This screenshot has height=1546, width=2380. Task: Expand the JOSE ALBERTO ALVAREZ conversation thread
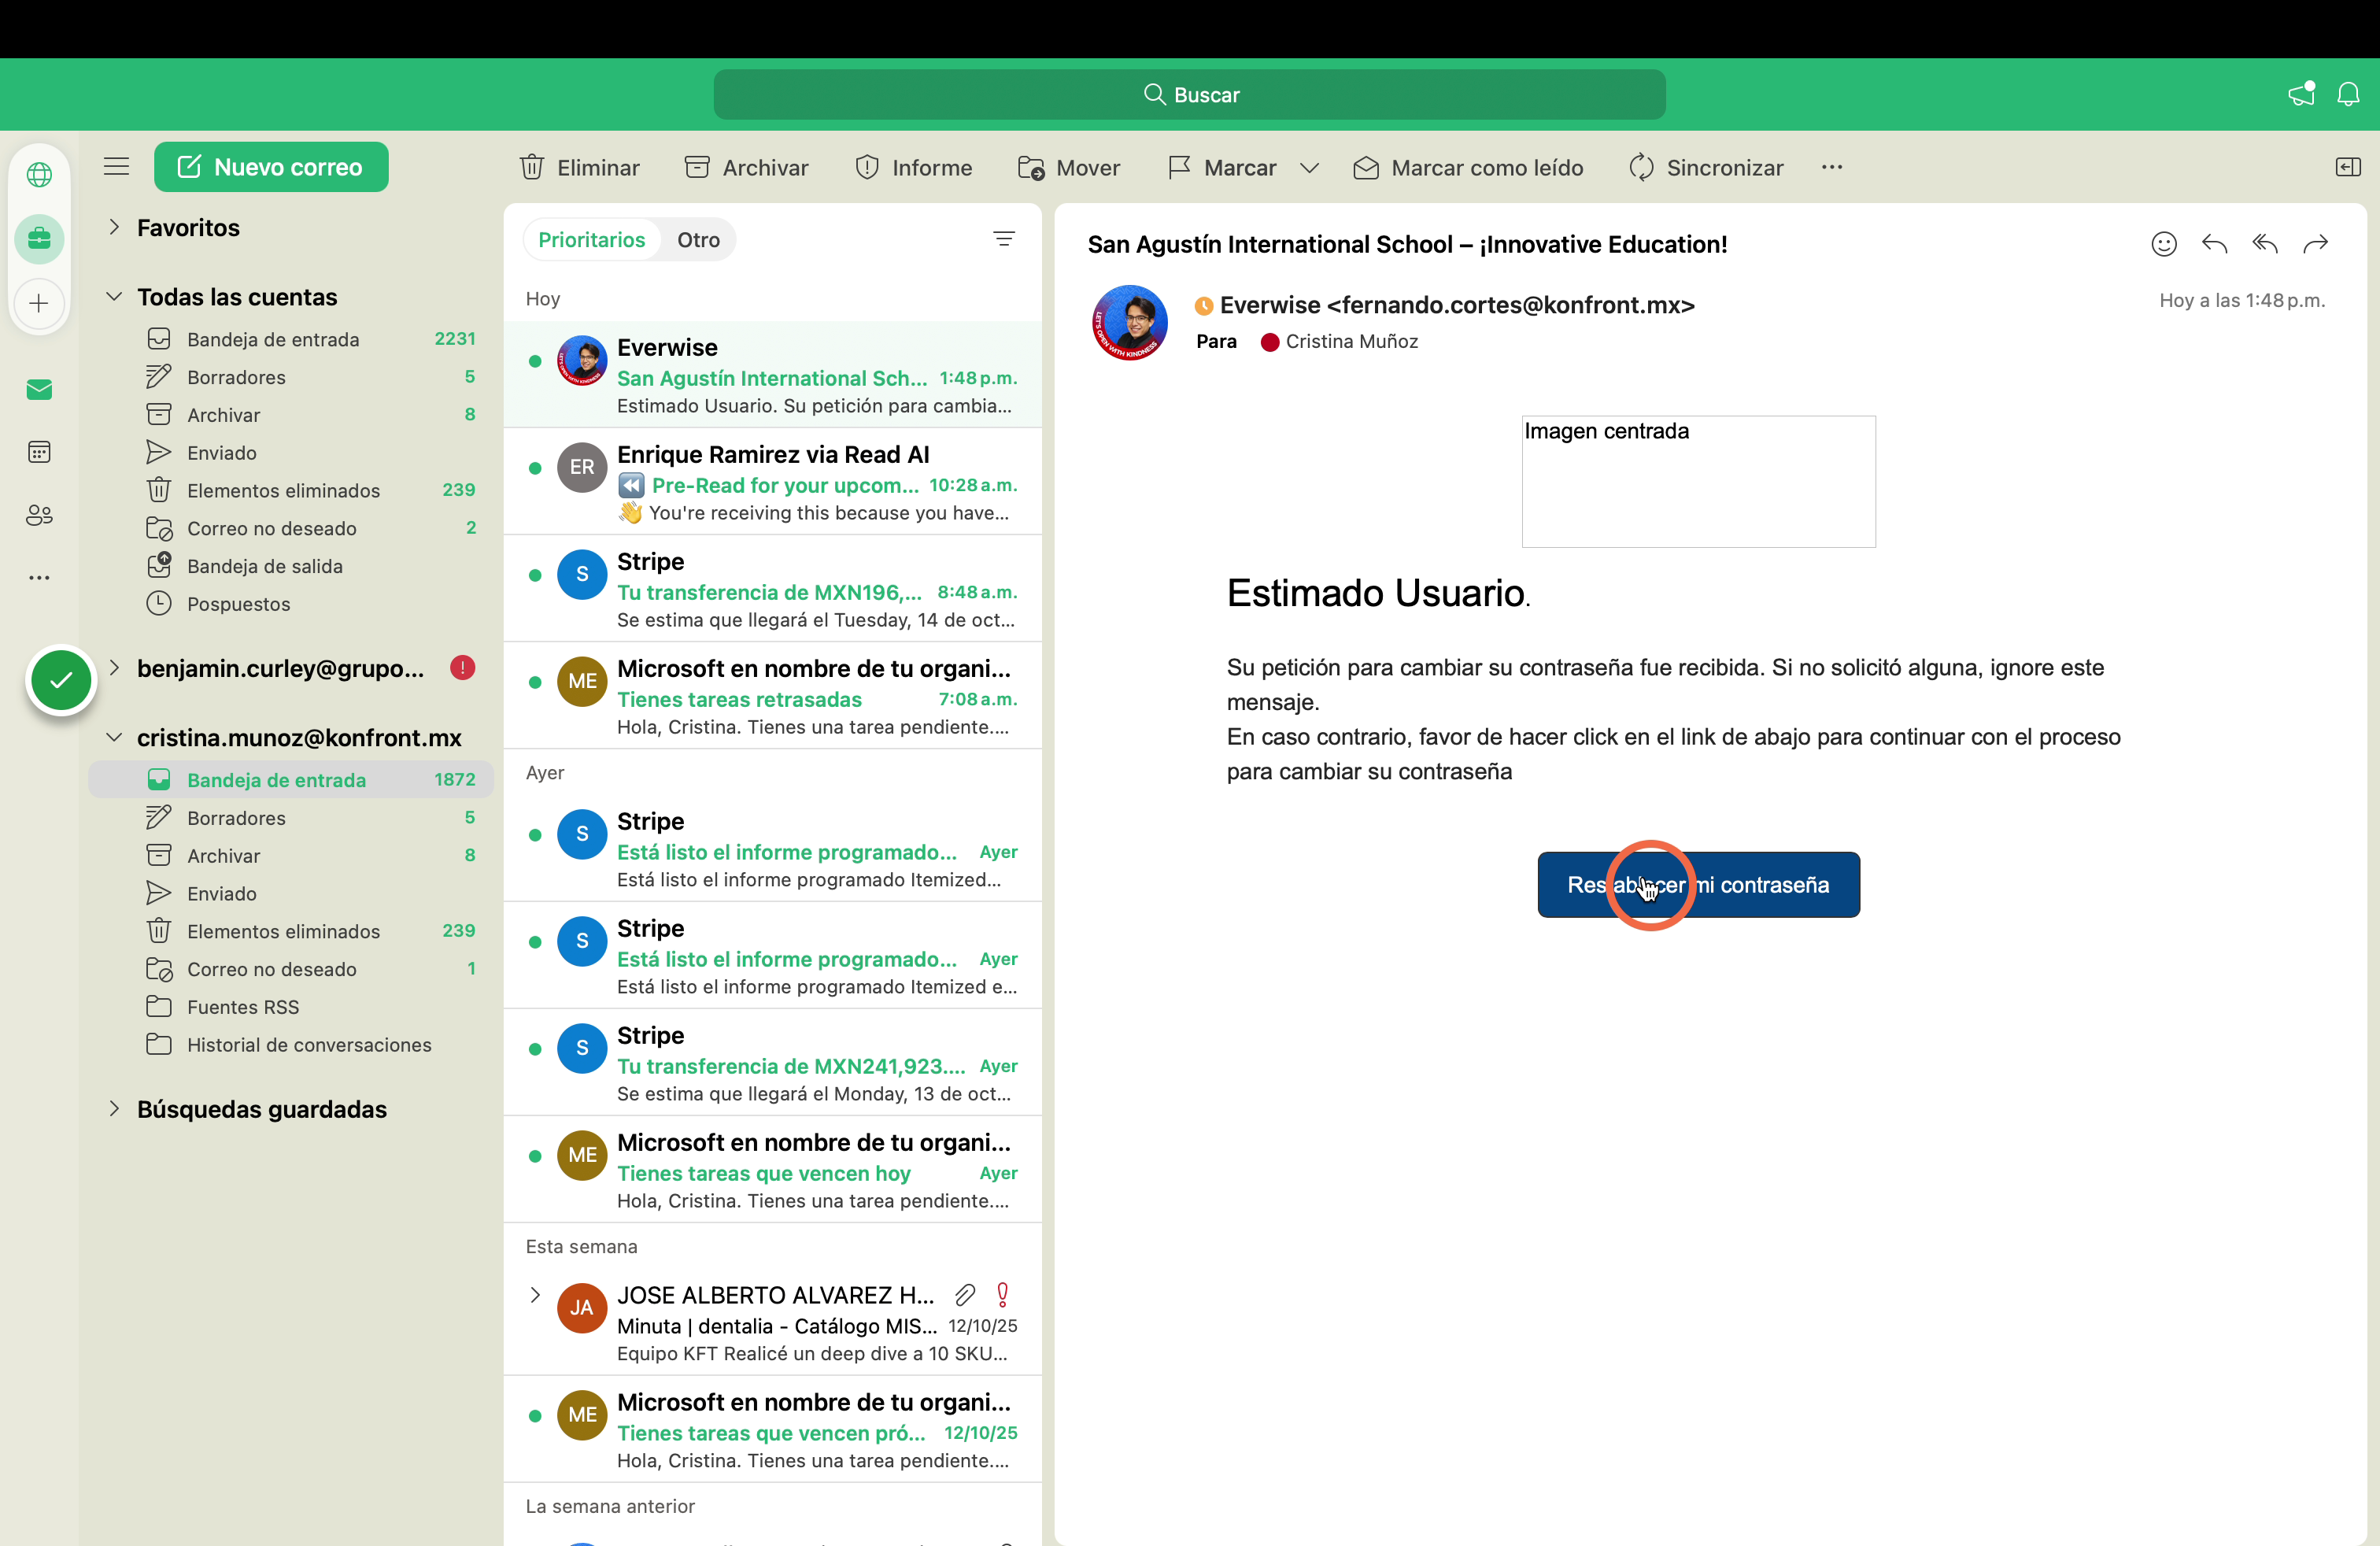535,1295
